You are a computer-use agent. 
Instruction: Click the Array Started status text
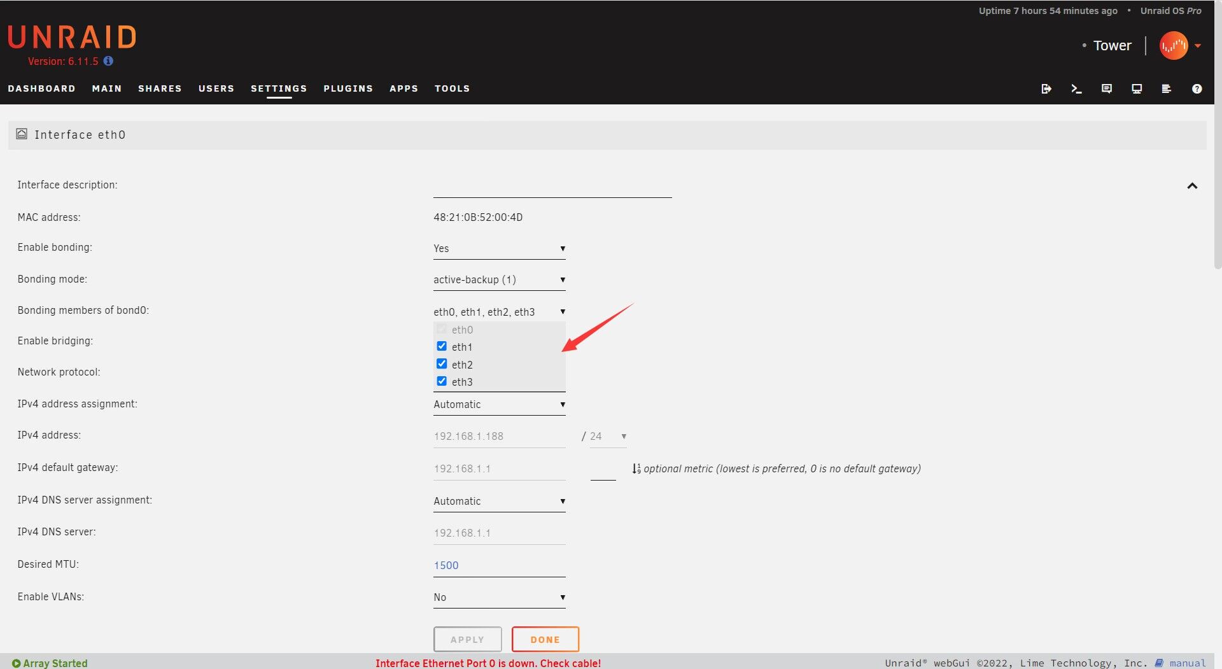[55, 663]
